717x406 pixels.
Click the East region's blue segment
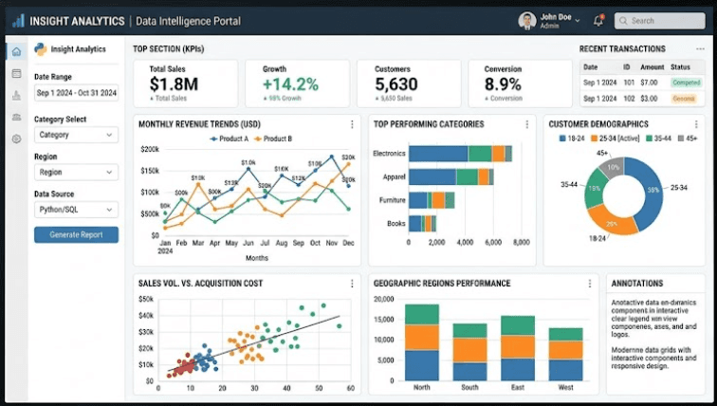tap(518, 369)
